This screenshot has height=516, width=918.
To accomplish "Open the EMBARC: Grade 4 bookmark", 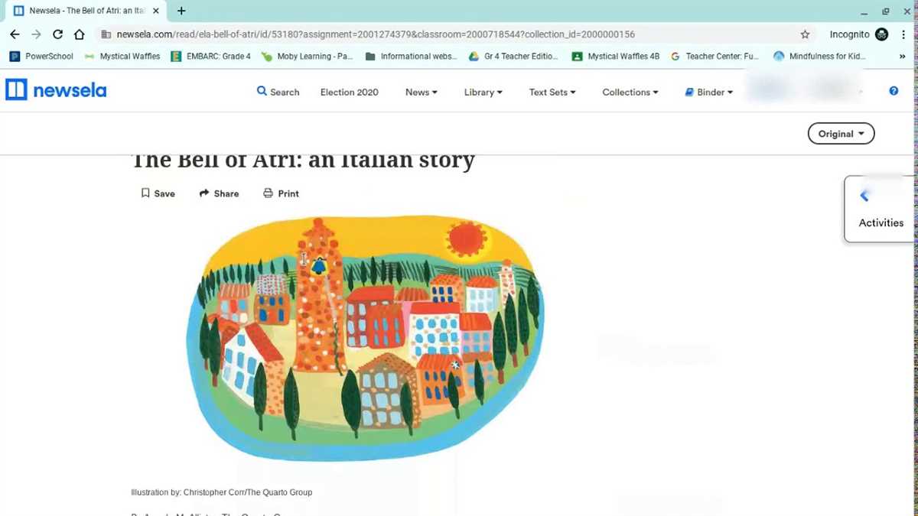I will [x=211, y=57].
